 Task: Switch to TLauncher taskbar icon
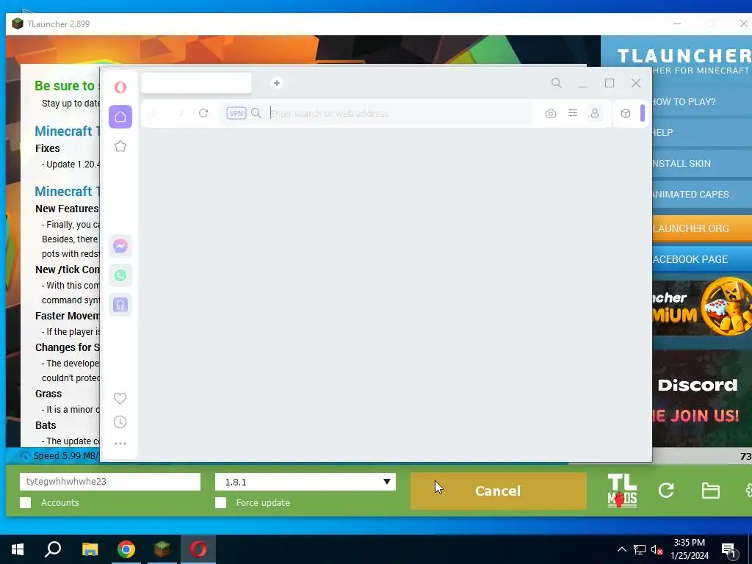click(x=162, y=549)
